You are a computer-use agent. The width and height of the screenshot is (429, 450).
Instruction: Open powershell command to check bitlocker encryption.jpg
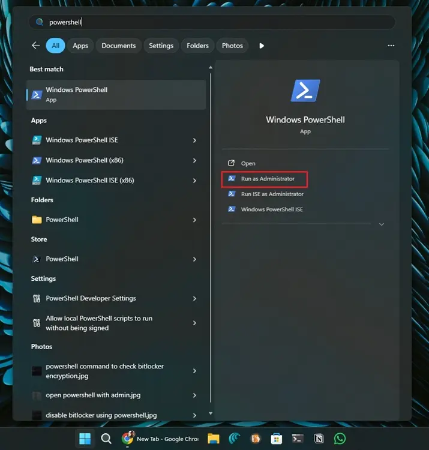[116, 371]
